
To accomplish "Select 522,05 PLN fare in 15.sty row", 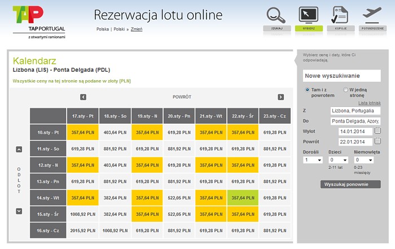I will [179, 214].
